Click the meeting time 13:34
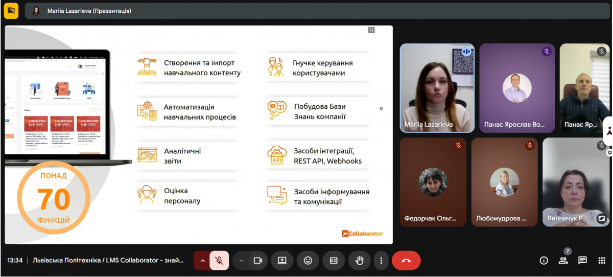Screen dimensions: 613x277 (x=15, y=261)
